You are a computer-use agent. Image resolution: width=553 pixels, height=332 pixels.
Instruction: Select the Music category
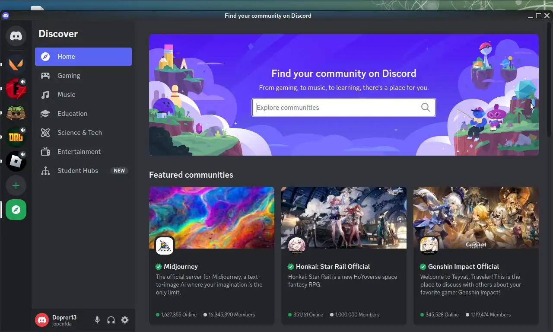(83, 95)
